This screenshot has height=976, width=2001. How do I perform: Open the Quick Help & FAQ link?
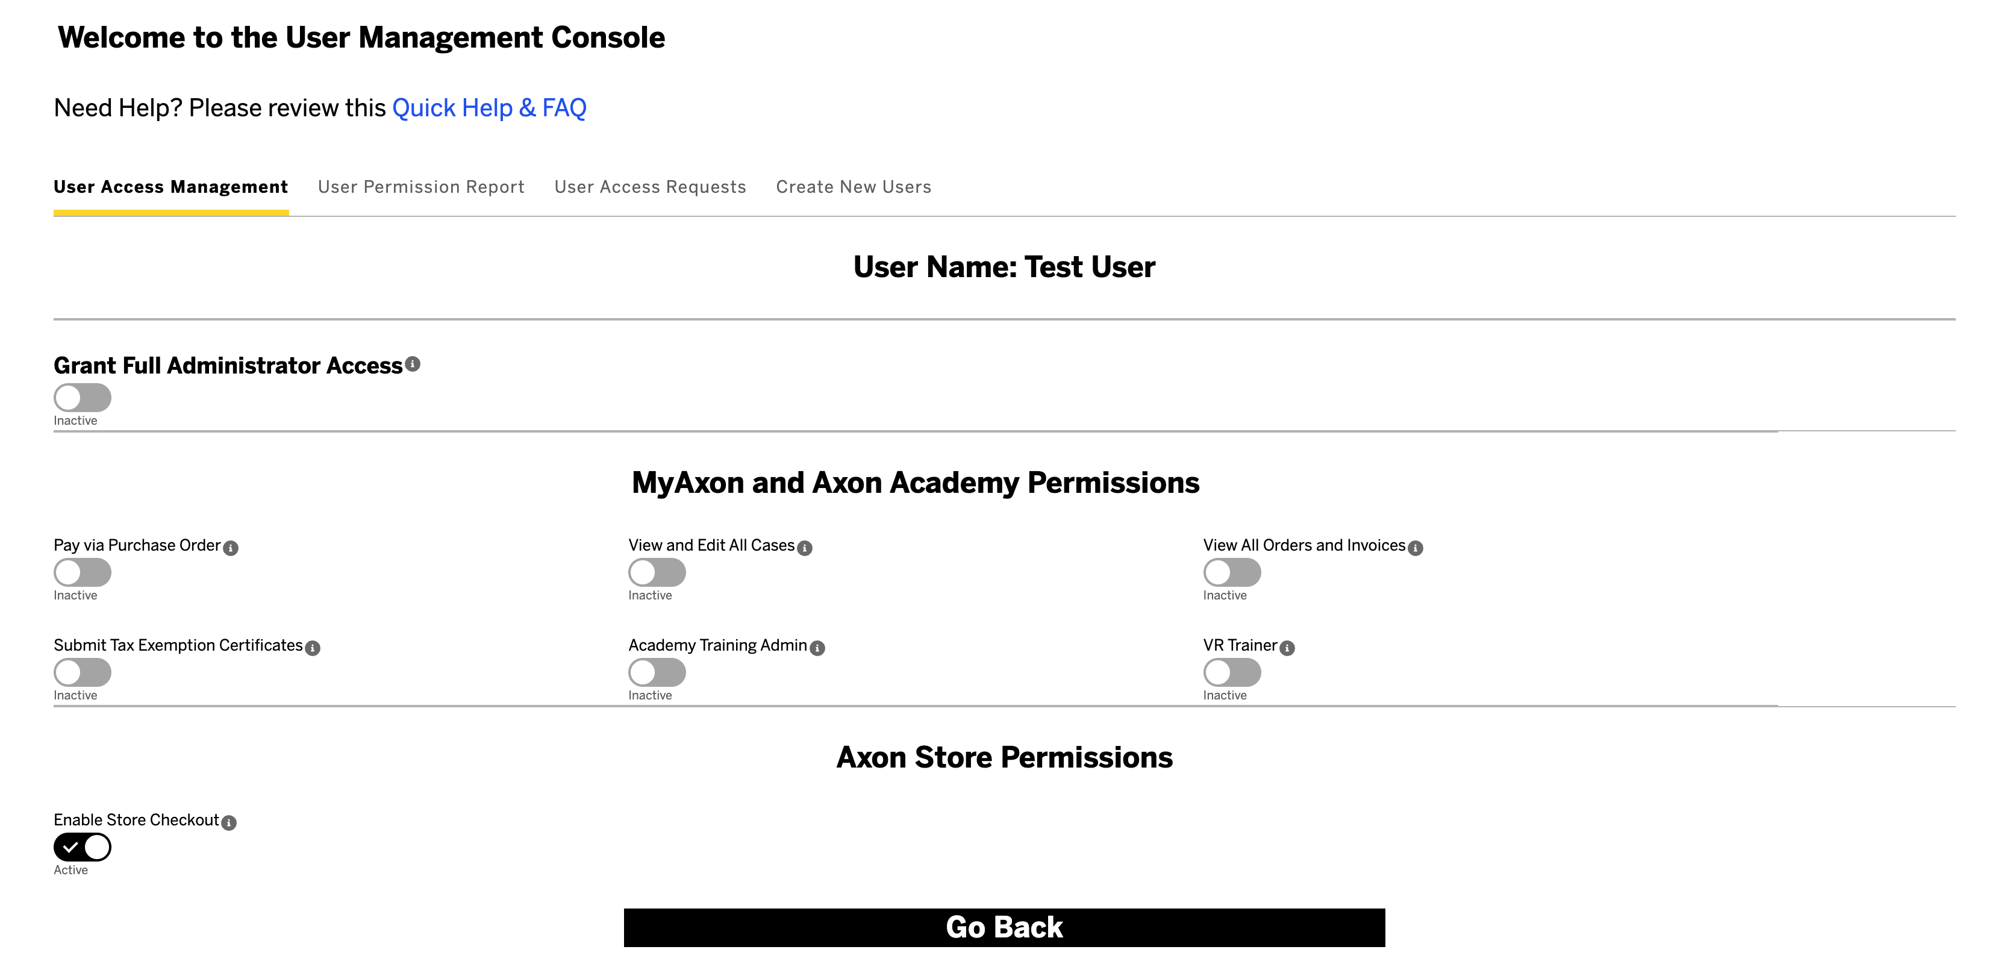tap(489, 107)
